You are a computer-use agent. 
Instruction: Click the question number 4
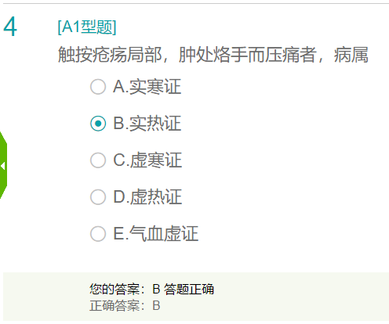tap(10, 27)
